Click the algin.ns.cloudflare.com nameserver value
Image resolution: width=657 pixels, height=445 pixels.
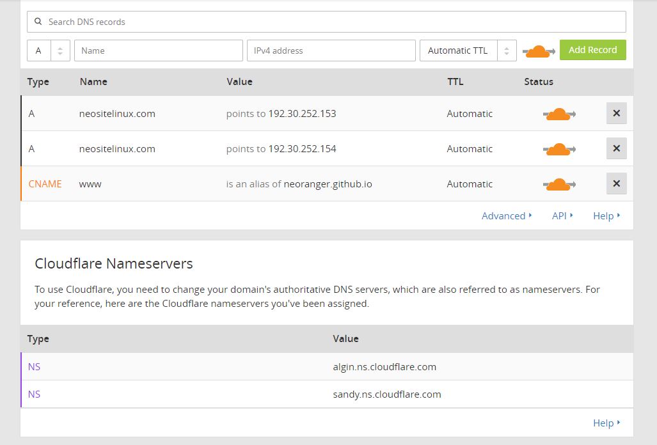384,367
